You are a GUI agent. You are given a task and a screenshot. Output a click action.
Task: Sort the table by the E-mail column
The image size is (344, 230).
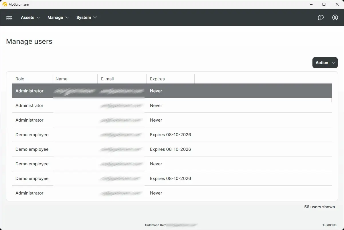click(x=107, y=79)
